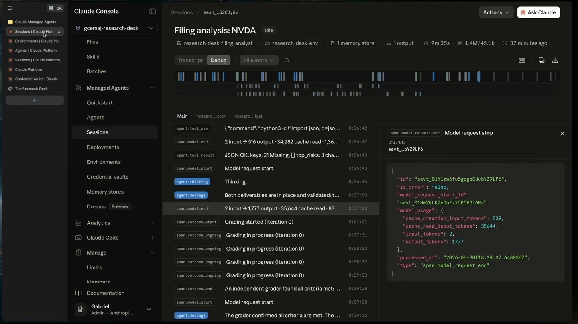578x324 pixels.
Task: Switch to the Environments browser tab
Action: coord(35,41)
